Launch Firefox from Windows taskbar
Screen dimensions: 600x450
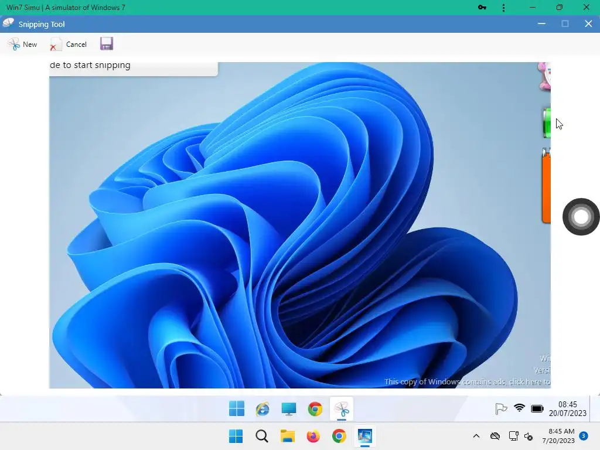click(x=313, y=436)
